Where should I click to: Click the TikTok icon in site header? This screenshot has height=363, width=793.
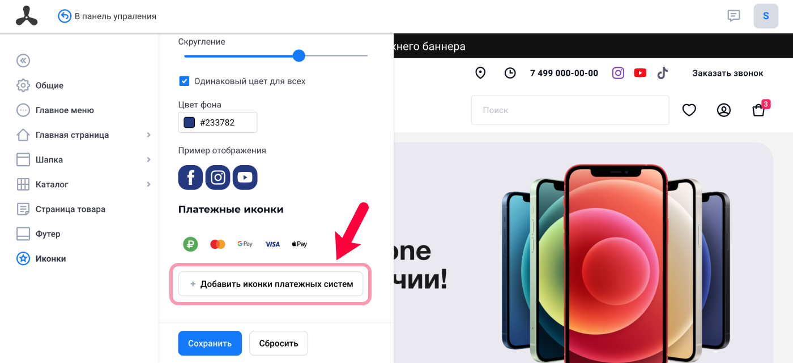coord(662,73)
